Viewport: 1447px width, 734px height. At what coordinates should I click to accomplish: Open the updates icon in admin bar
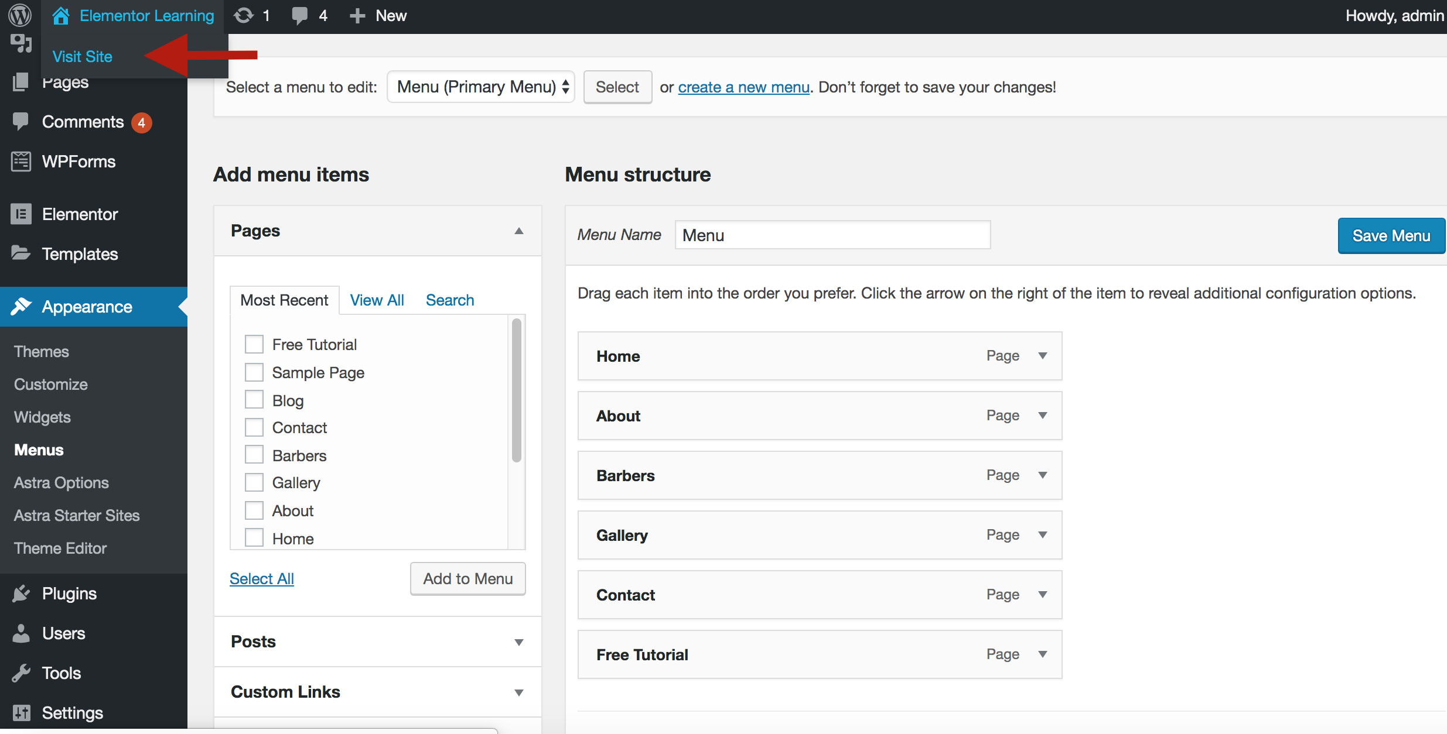pyautogui.click(x=244, y=15)
